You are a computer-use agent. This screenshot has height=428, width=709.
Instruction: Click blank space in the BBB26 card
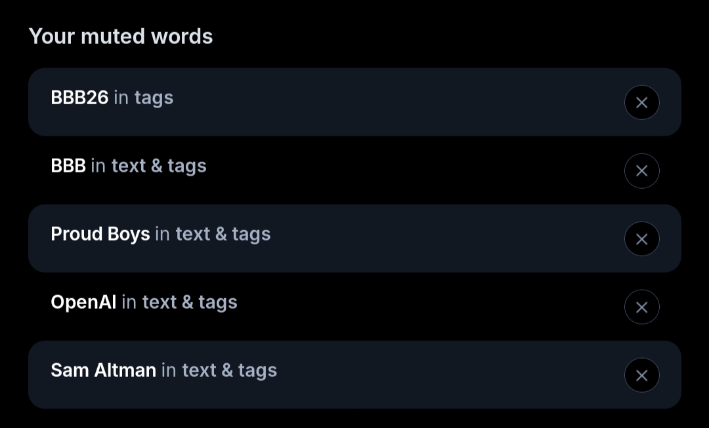click(394, 103)
